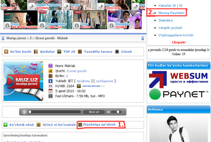Open the Qoidalar rules page
Screen dimensions: 211x142
pos(47,52)
